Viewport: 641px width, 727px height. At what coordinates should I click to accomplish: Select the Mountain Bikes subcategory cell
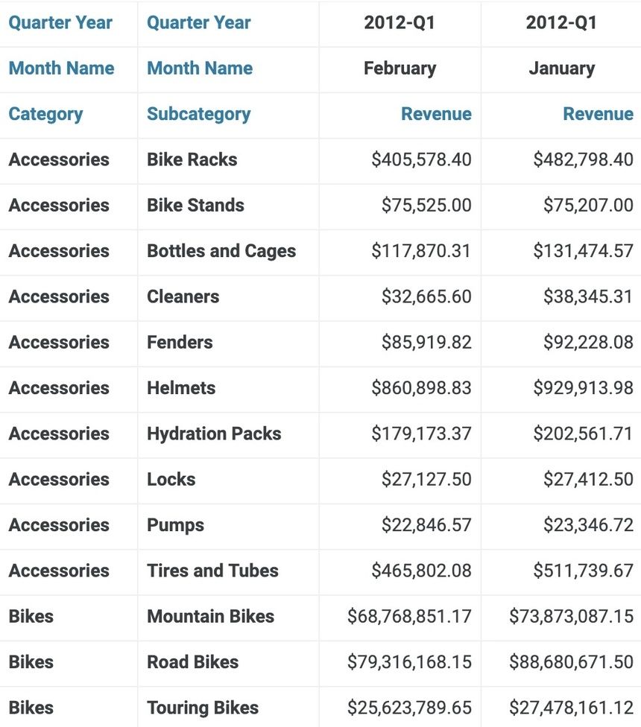(210, 616)
